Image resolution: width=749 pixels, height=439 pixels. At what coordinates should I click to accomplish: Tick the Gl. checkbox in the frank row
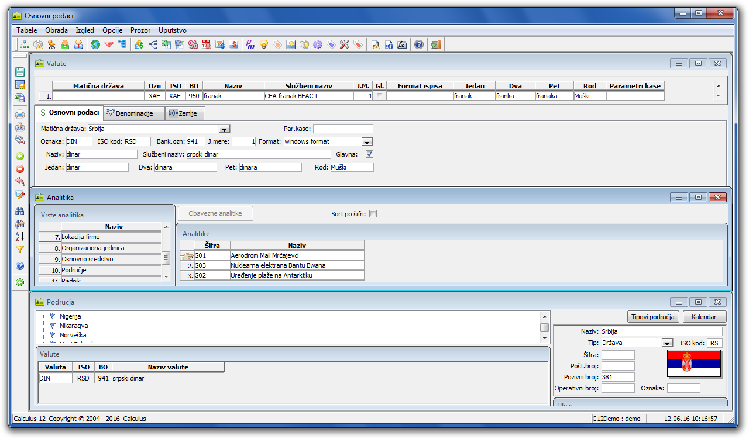point(379,96)
